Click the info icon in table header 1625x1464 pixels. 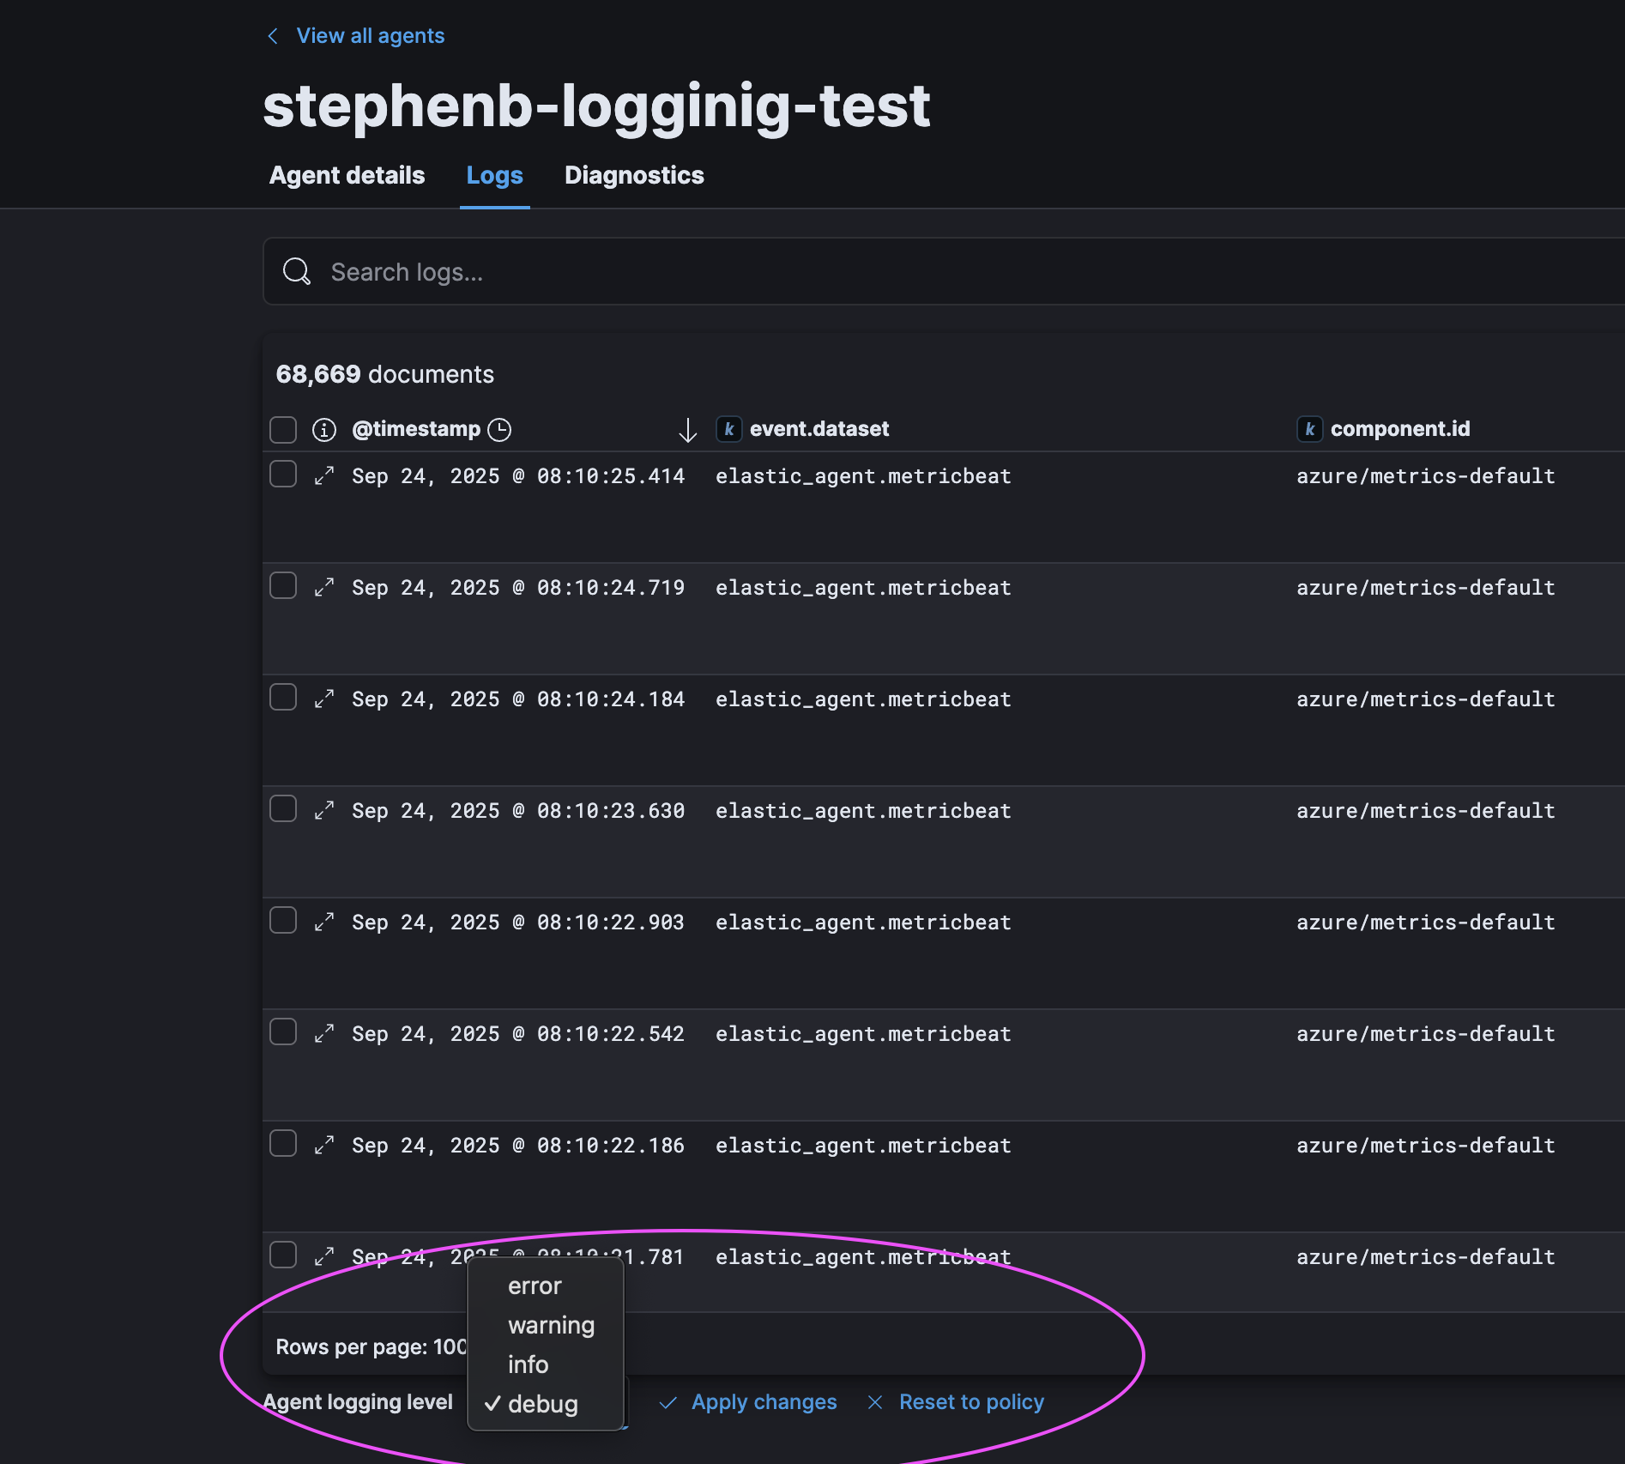[x=323, y=429]
